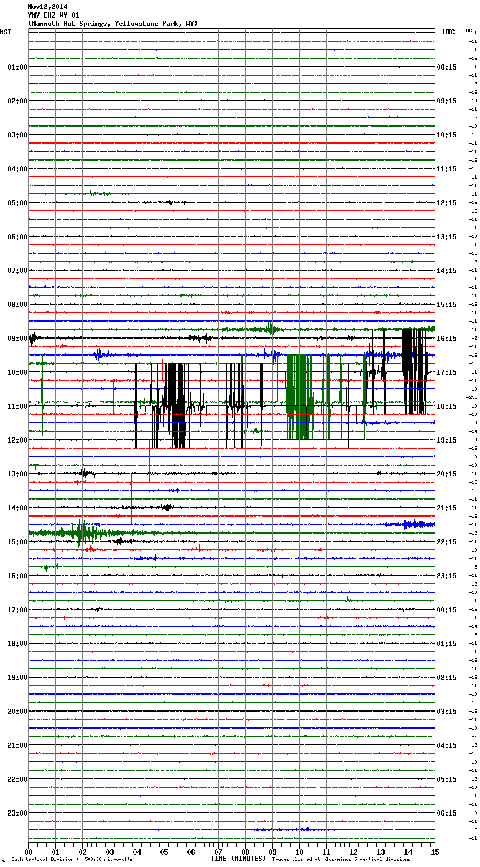Select the 10:00 MST time label
Viewport: 480px width, 867px height.
click(x=17, y=372)
